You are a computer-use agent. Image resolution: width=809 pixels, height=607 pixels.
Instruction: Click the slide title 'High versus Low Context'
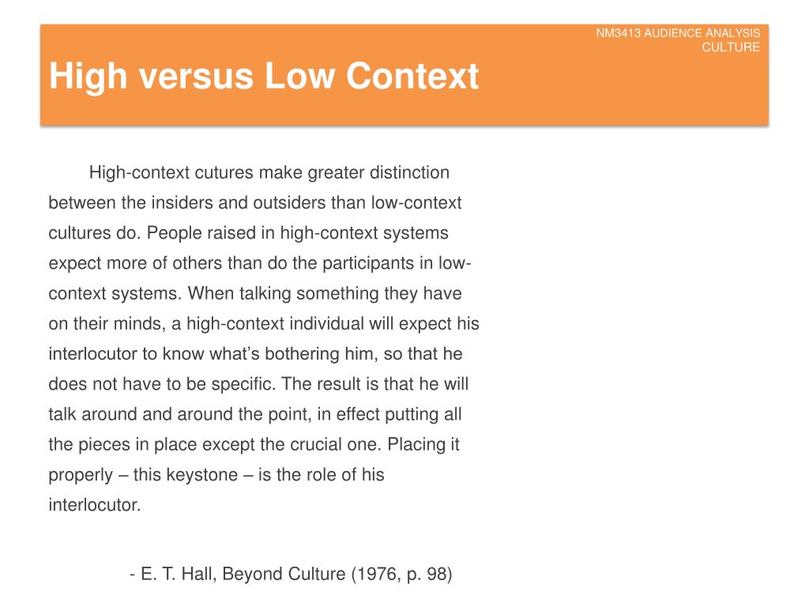[x=264, y=77]
